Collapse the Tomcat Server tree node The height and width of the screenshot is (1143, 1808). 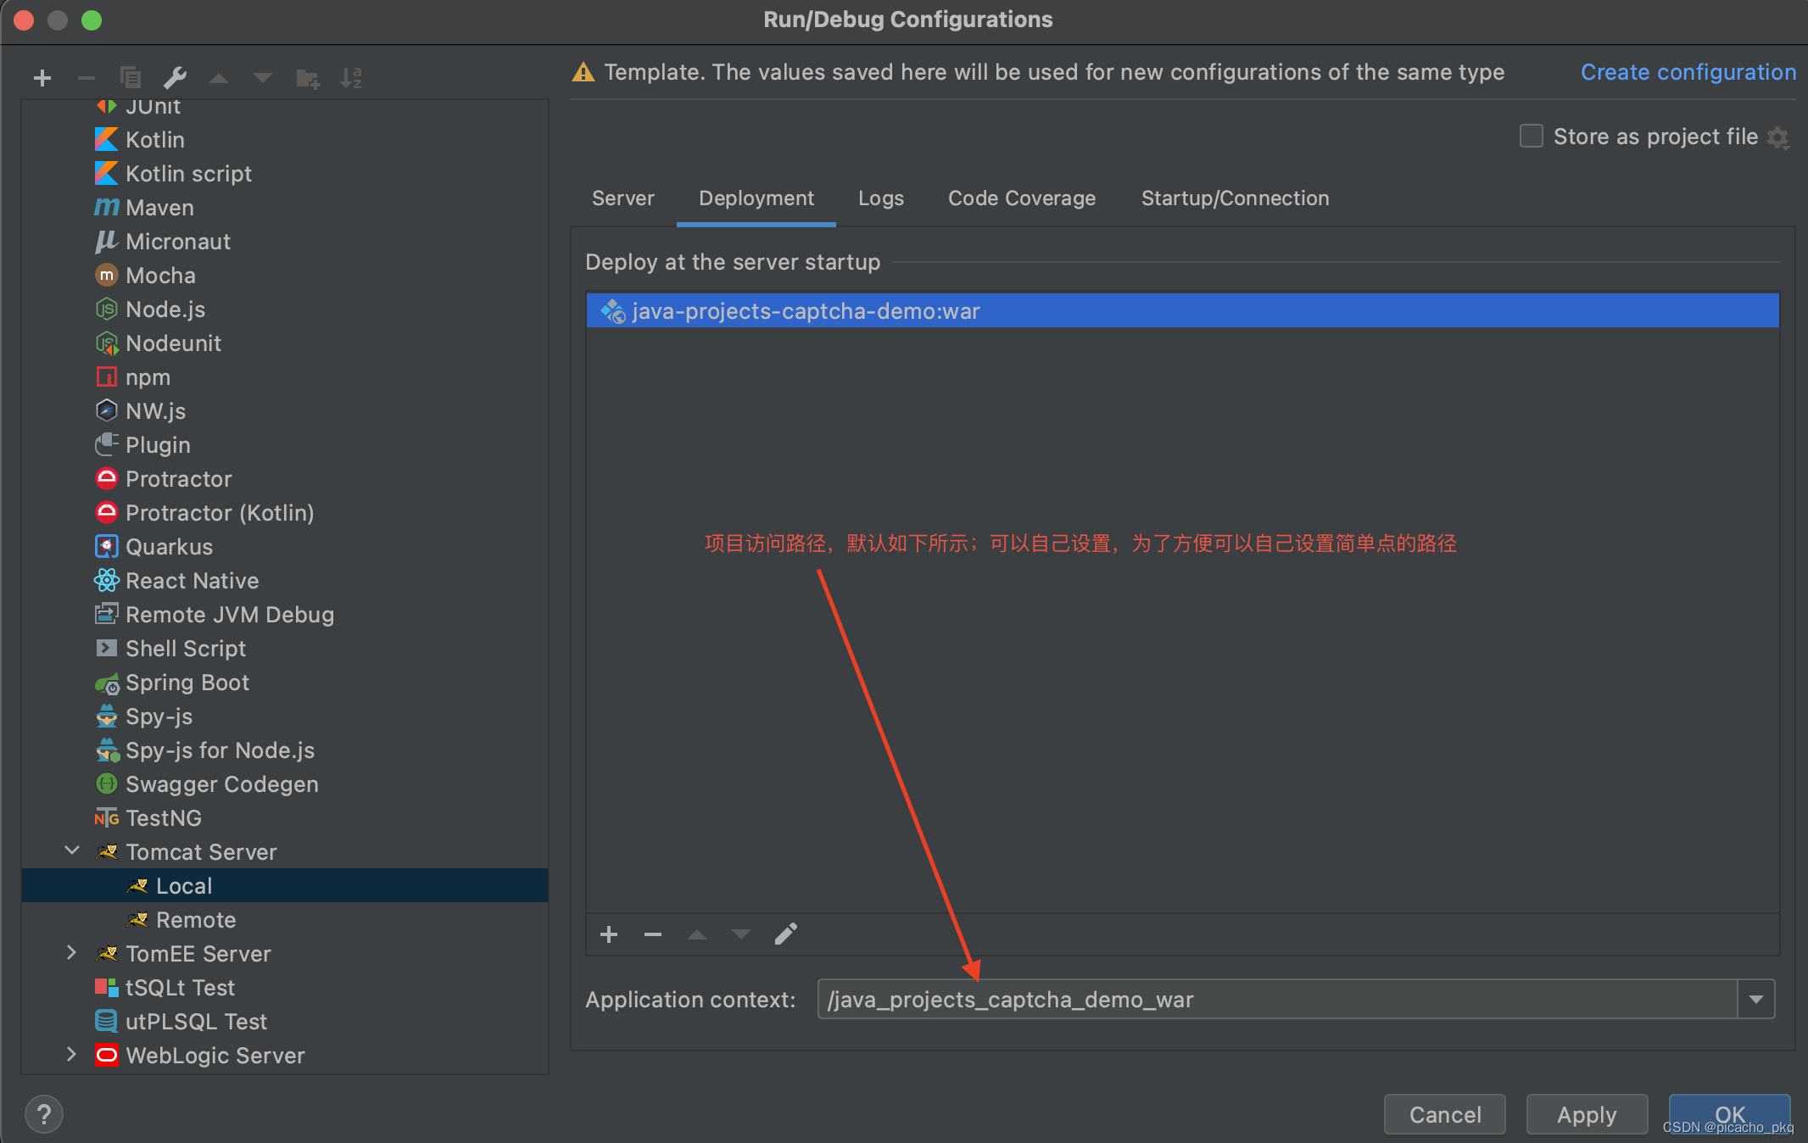(x=72, y=850)
